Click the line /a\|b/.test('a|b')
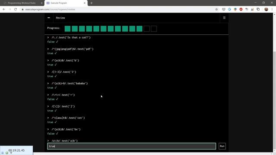Image resolution: width=276 pixels, height=155 pixels. [x=64, y=141]
